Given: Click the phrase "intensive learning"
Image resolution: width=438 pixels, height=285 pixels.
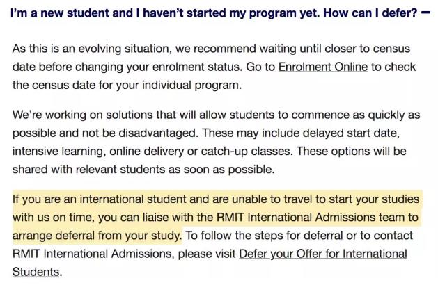Looking at the screenshot, I should pos(58,152).
